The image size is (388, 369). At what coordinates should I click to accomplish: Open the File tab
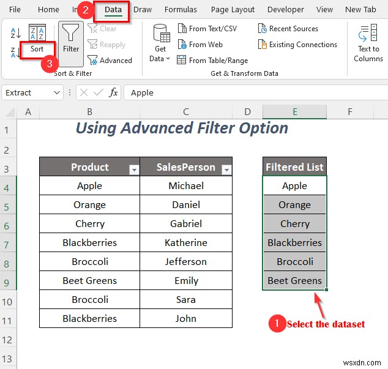(15, 10)
